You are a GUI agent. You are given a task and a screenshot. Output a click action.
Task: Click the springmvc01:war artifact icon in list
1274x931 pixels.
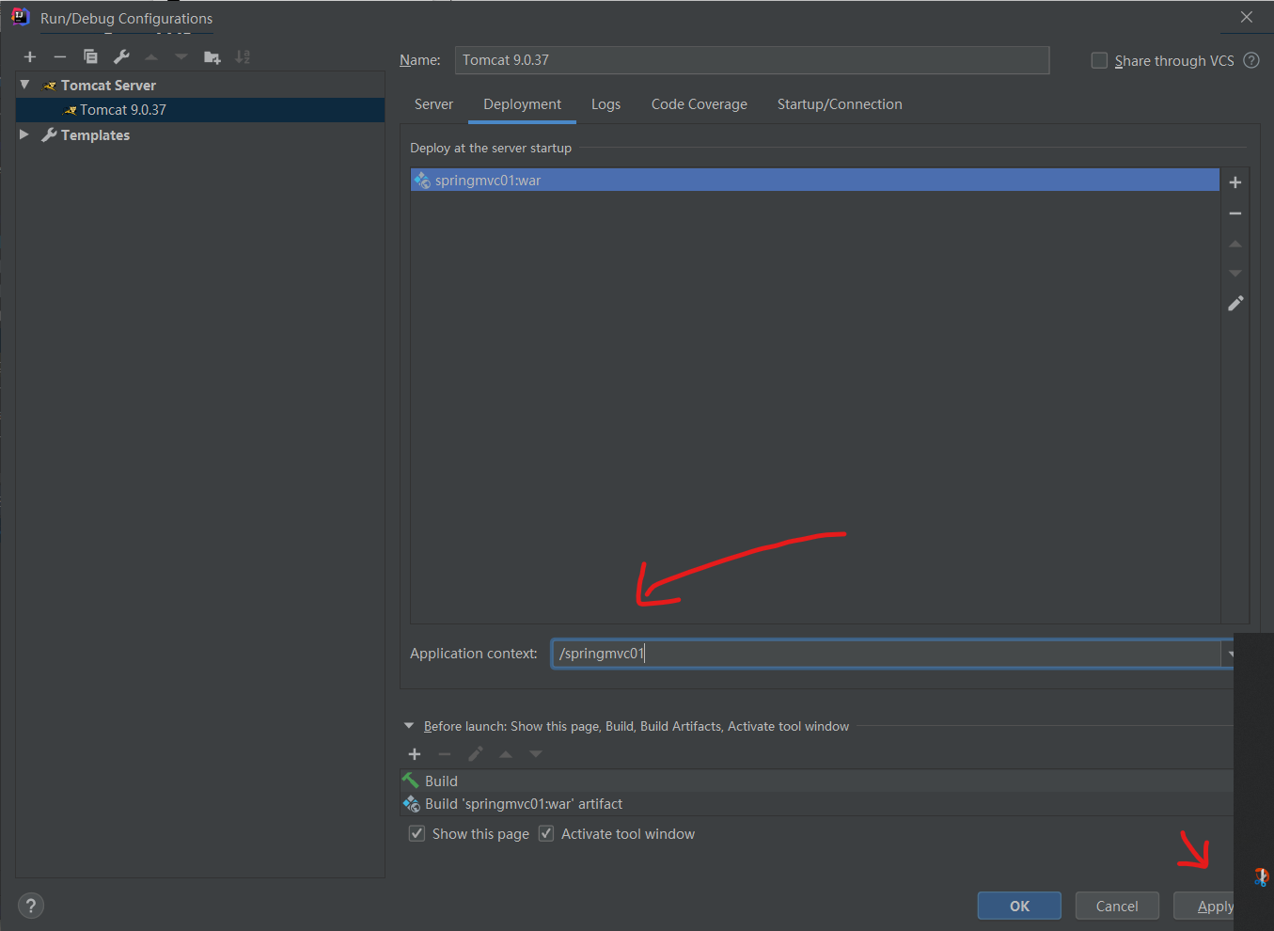(x=422, y=180)
